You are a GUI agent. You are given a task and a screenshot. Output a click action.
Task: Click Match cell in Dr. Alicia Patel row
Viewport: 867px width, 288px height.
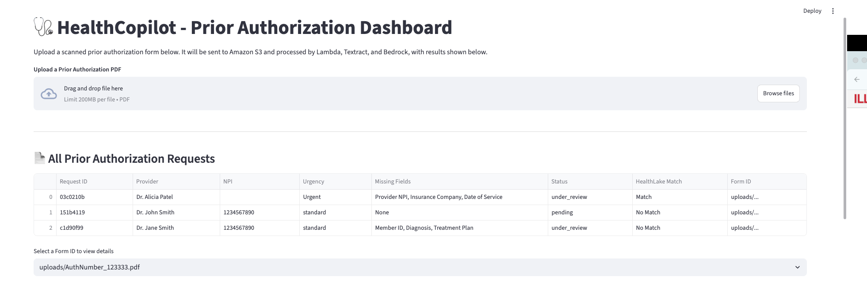[x=680, y=197]
